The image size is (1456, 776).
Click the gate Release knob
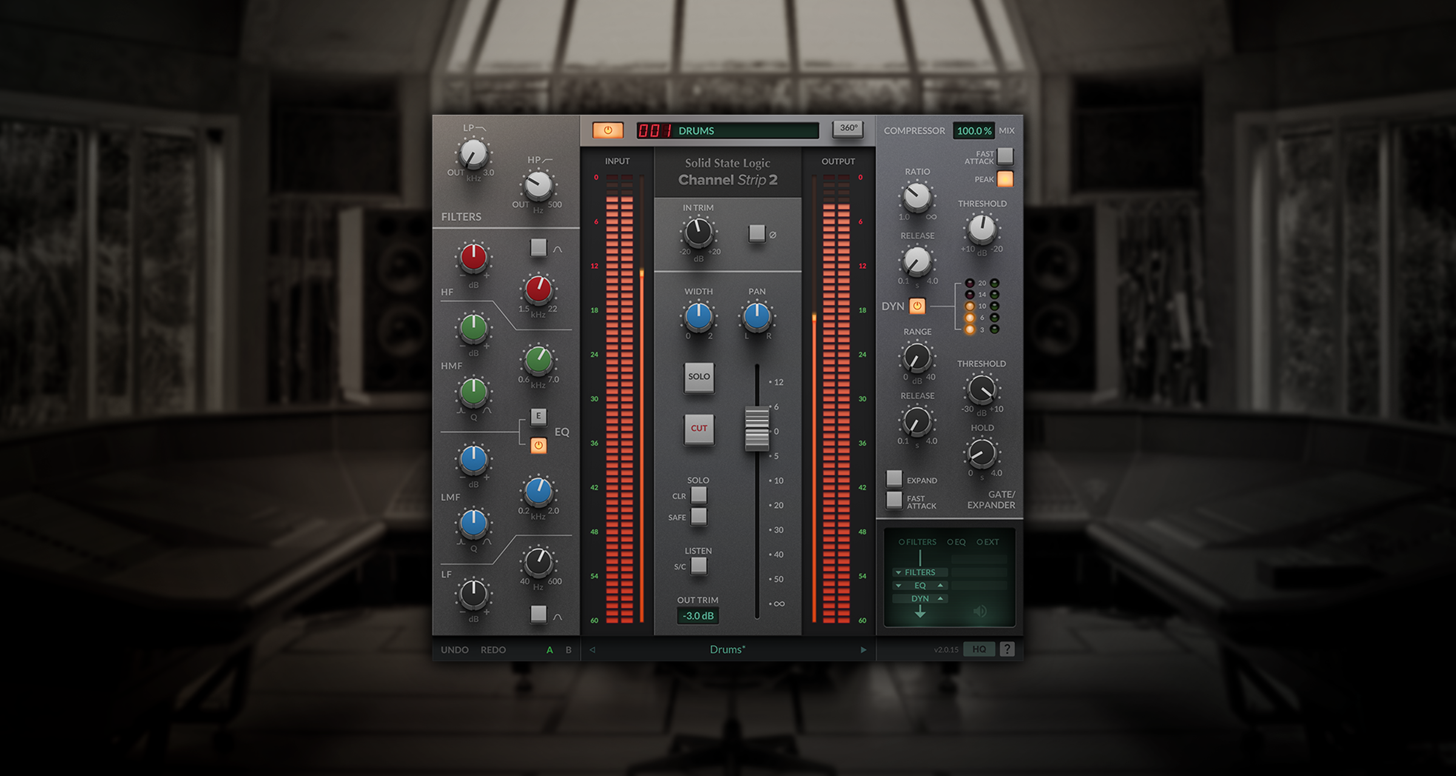(917, 421)
